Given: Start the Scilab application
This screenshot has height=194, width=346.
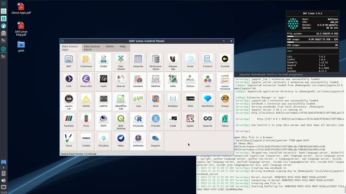Looking at the screenshot, I should 173,121.
